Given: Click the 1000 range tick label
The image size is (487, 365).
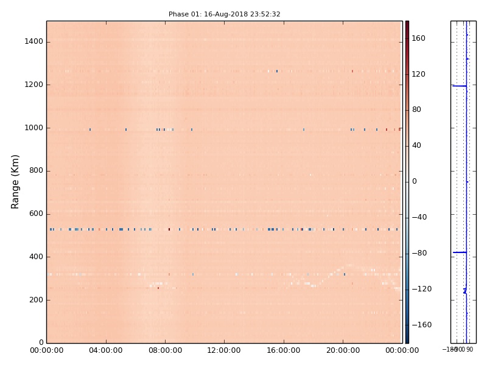Looking at the screenshot, I should click(x=33, y=128).
